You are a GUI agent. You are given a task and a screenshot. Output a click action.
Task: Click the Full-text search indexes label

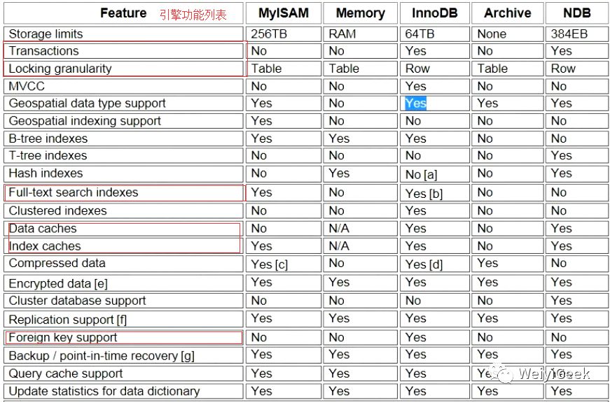[74, 192]
